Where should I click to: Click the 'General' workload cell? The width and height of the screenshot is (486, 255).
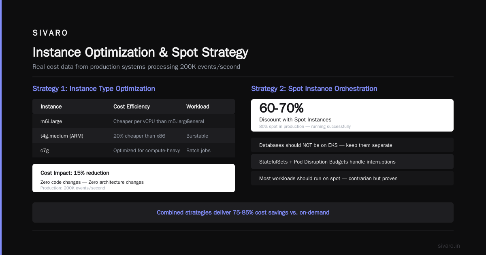tap(195, 121)
